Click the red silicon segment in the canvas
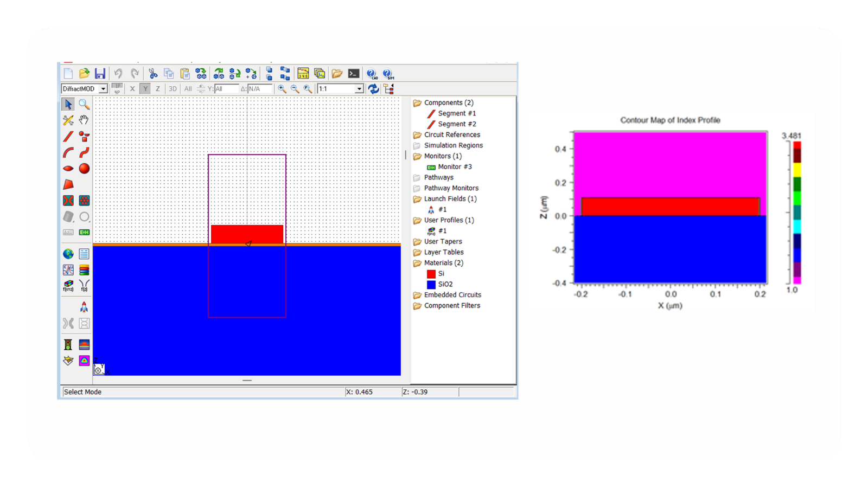This screenshot has width=868, height=488. 247,234
